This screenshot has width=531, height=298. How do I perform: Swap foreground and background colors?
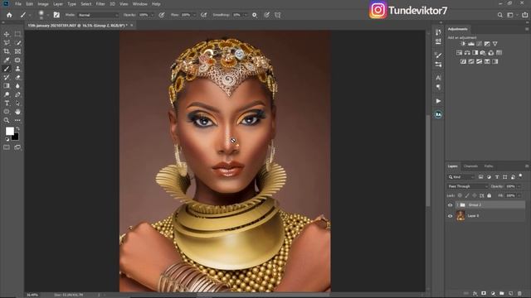point(17,128)
